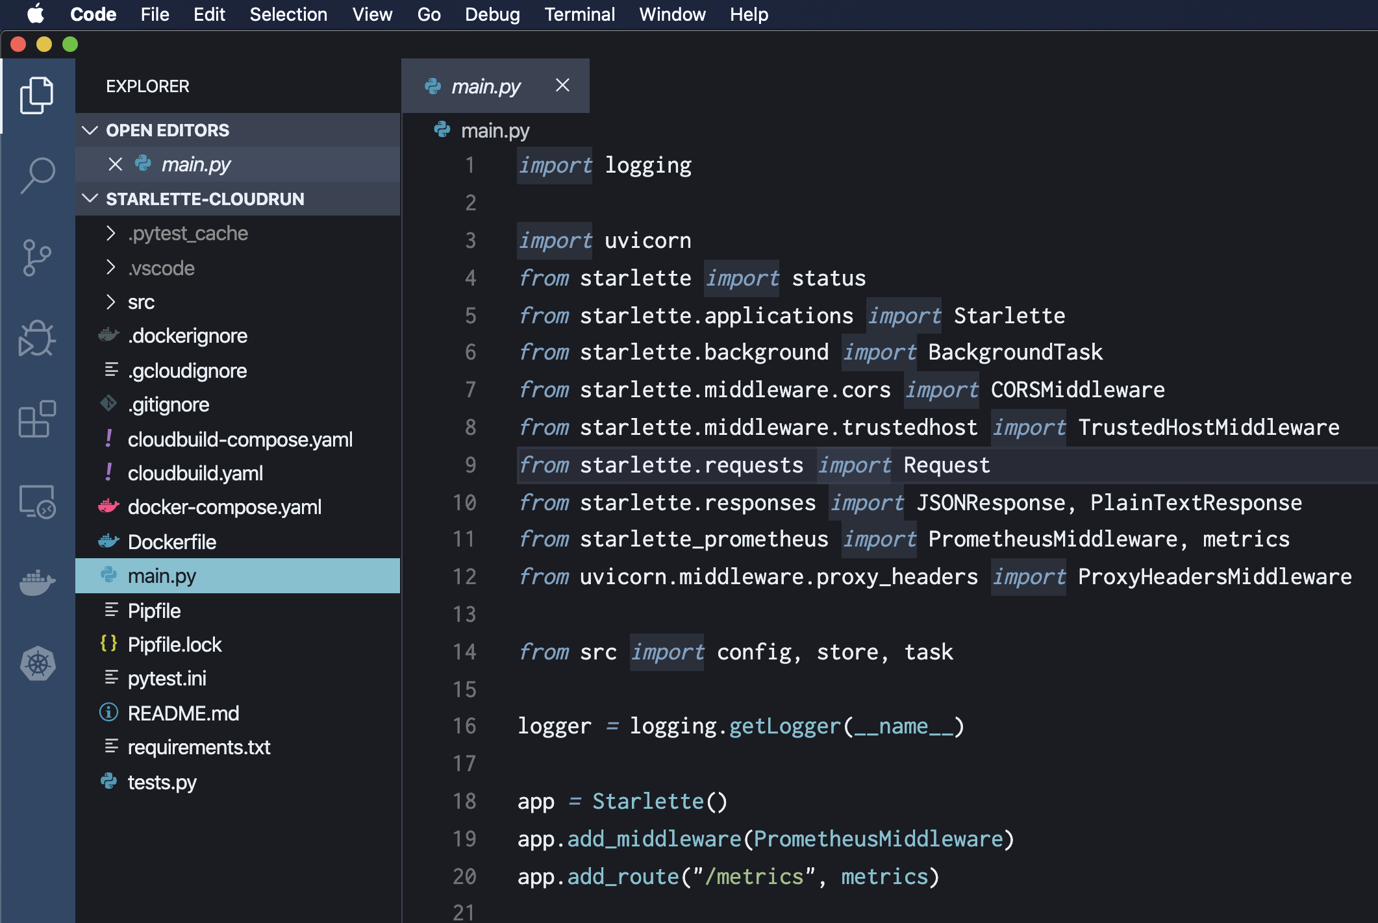Expand the .pytest_cache folder
Screen dimensions: 1378x923
click(110, 233)
